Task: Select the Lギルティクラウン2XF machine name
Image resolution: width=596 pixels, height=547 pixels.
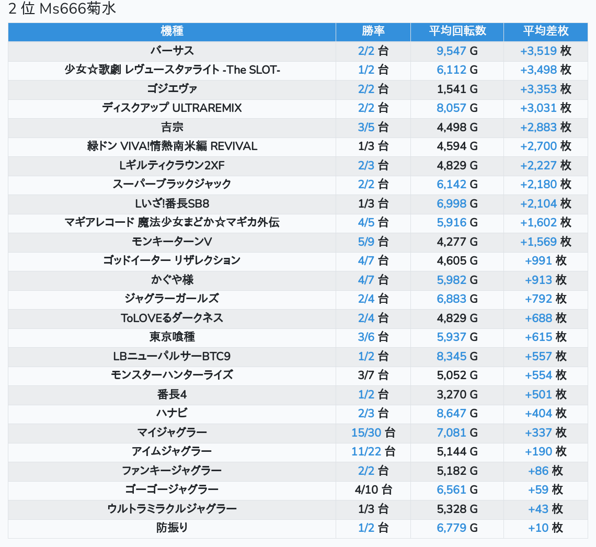Action: [172, 165]
